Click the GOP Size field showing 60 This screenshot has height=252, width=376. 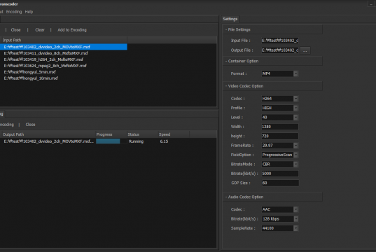click(280, 183)
